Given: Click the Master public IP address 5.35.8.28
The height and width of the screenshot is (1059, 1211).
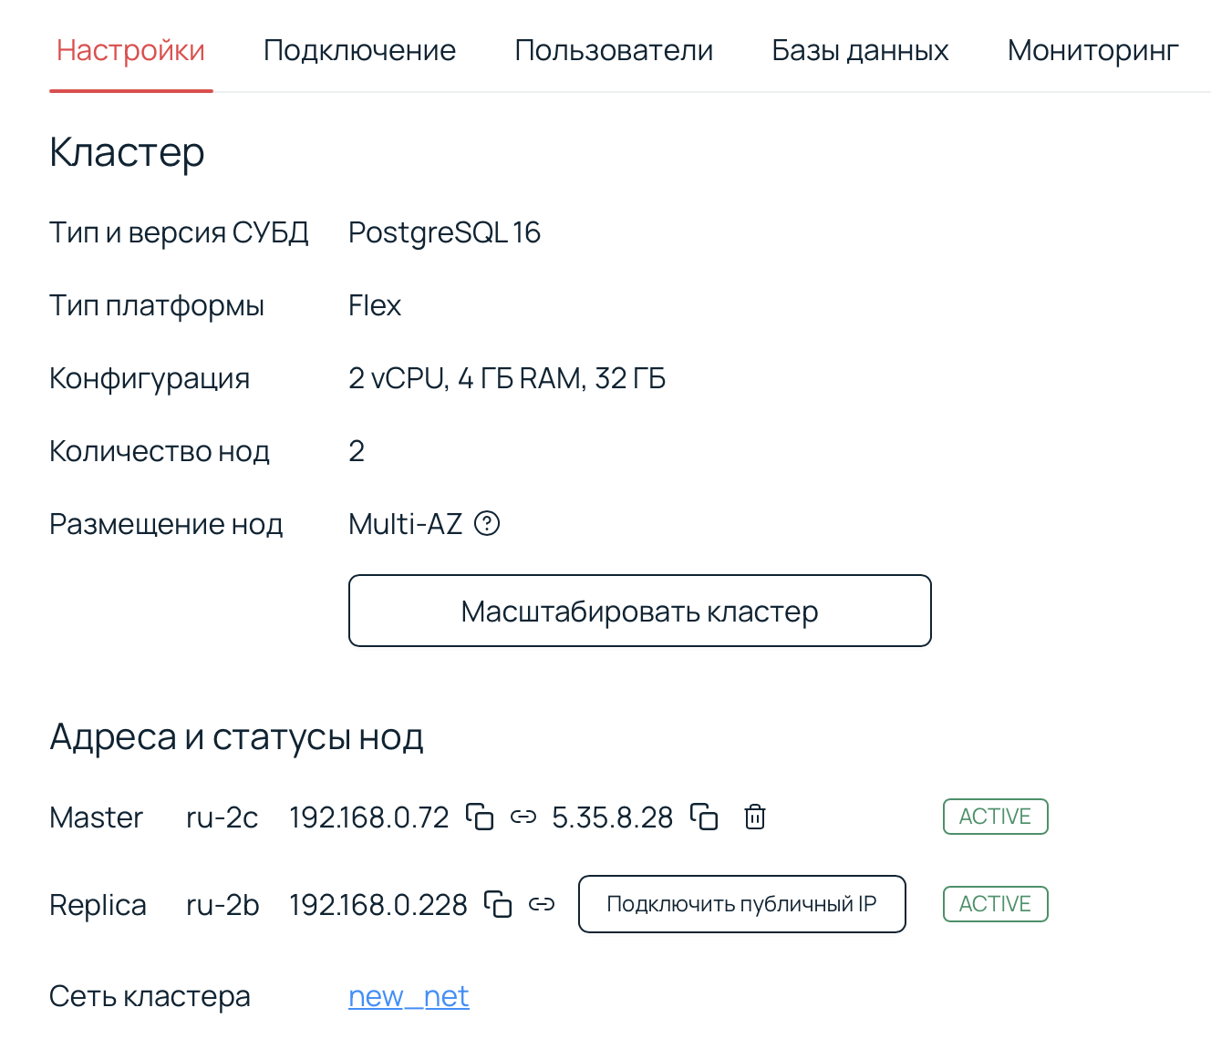Looking at the screenshot, I should (613, 817).
